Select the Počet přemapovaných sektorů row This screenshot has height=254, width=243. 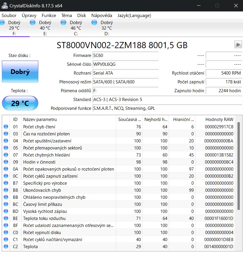point(53,148)
